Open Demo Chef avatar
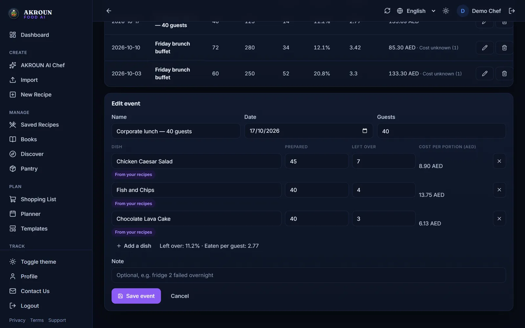Viewport: 525px width, 328px height. pyautogui.click(x=463, y=11)
